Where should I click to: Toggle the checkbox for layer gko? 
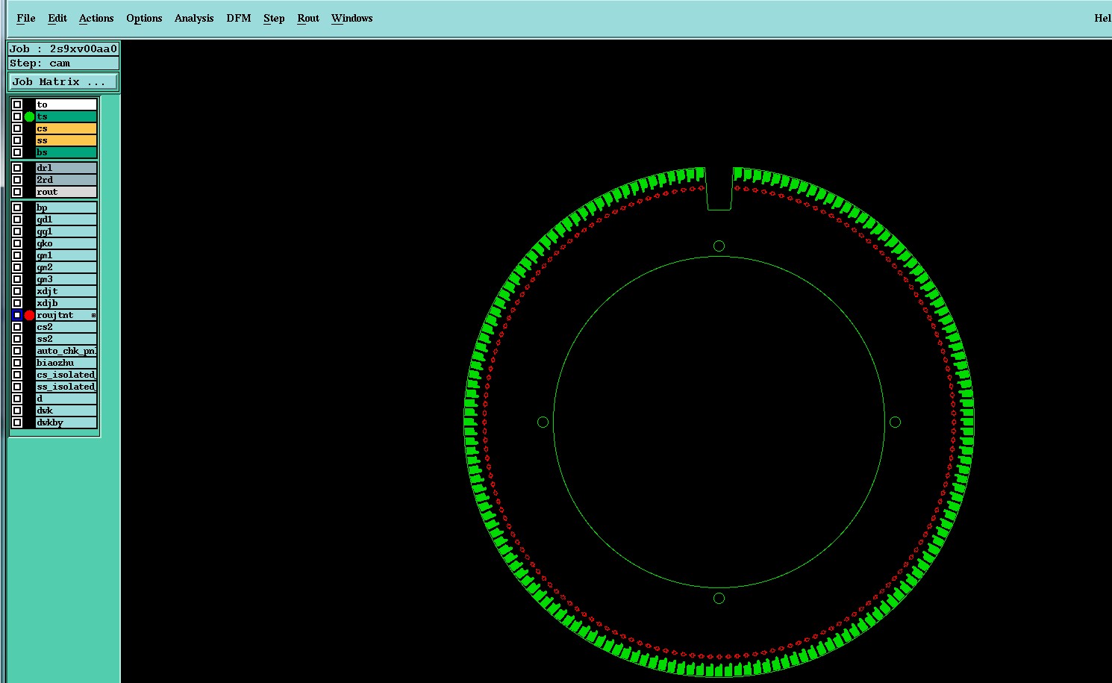point(17,243)
